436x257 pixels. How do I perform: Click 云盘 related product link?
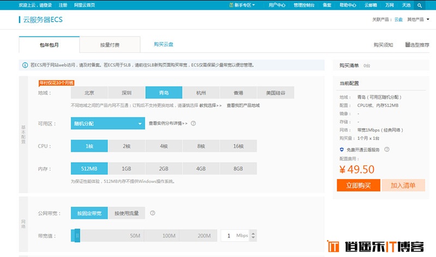click(398, 19)
